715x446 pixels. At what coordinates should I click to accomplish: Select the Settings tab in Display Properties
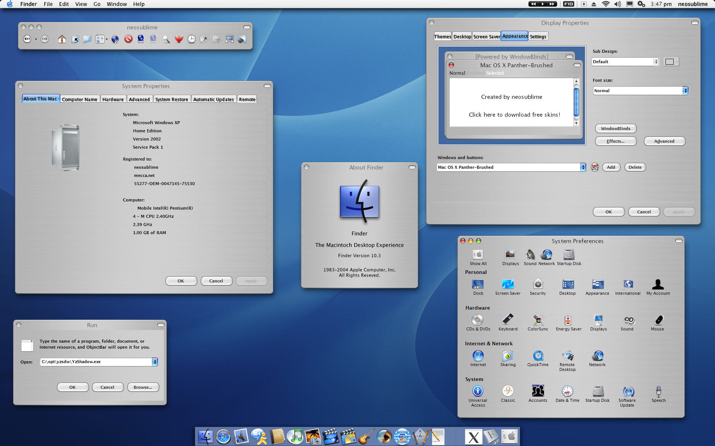537,36
